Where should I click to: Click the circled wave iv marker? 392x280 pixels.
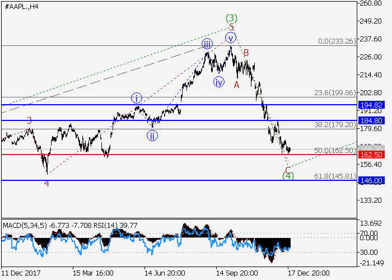[x=219, y=82]
